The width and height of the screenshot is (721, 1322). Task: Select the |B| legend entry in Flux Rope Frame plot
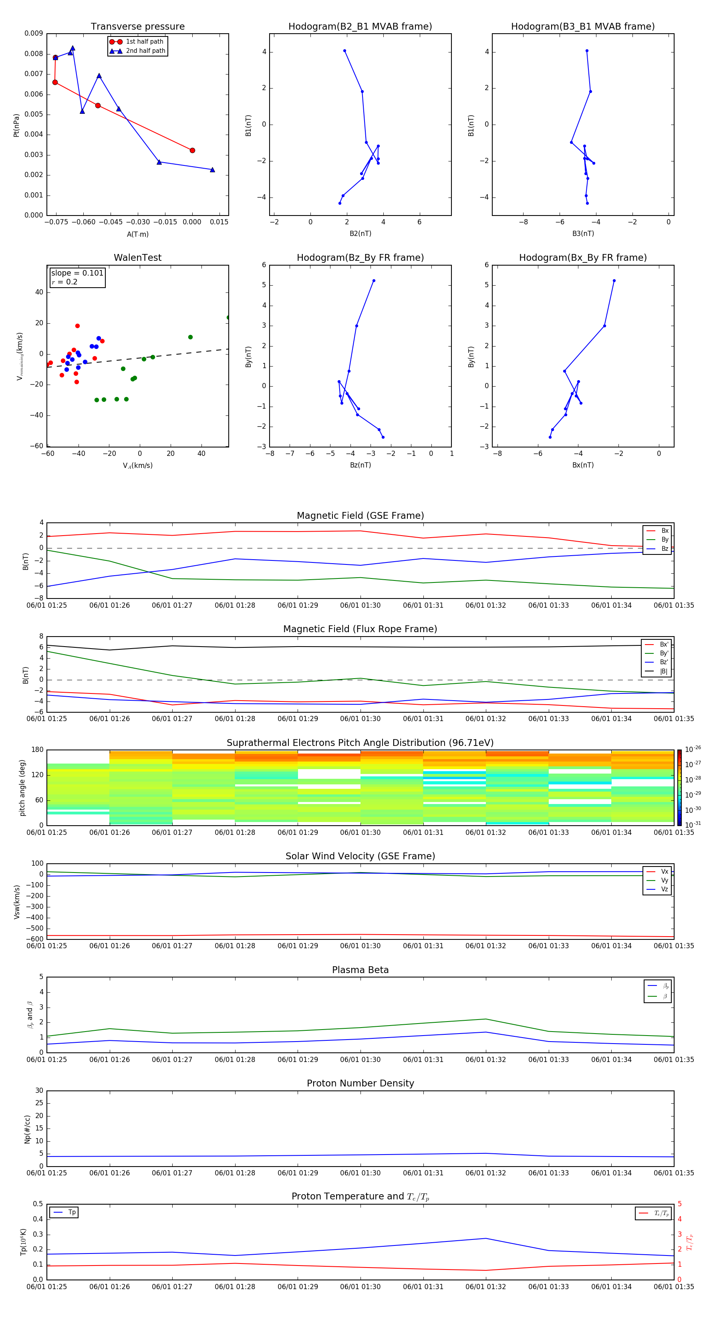(657, 671)
